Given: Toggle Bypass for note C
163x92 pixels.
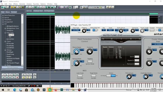Looking at the screenshot, I should click(105, 49).
